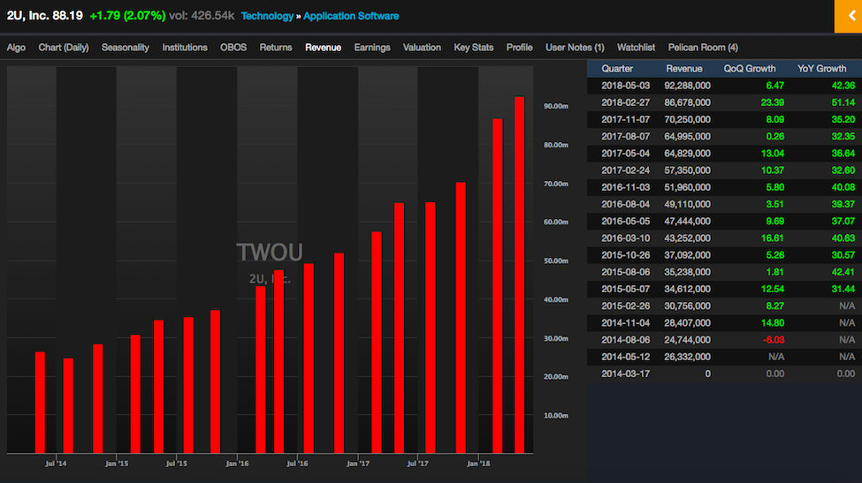The width and height of the screenshot is (862, 483).
Task: Click the 2015-05-07 quarter date
Action: pyautogui.click(x=625, y=290)
